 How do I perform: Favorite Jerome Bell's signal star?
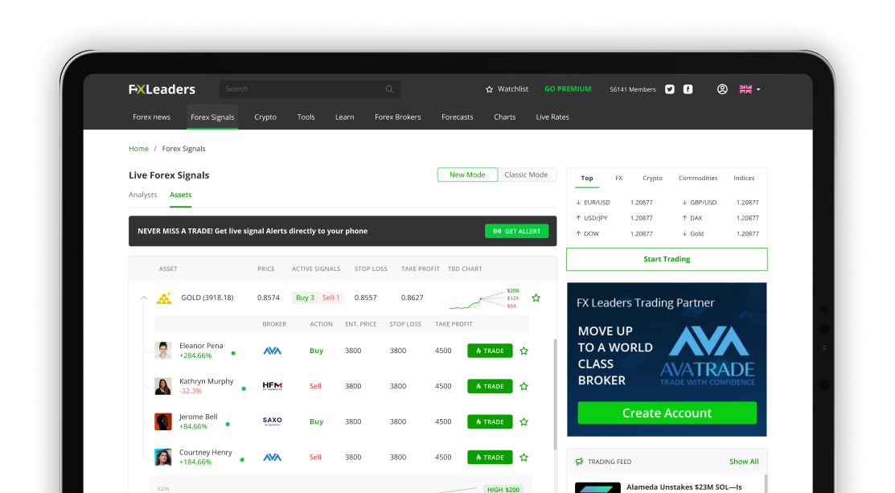pyautogui.click(x=524, y=421)
